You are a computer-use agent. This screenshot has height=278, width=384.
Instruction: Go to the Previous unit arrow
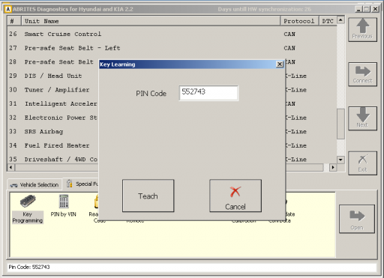pyautogui.click(x=362, y=29)
